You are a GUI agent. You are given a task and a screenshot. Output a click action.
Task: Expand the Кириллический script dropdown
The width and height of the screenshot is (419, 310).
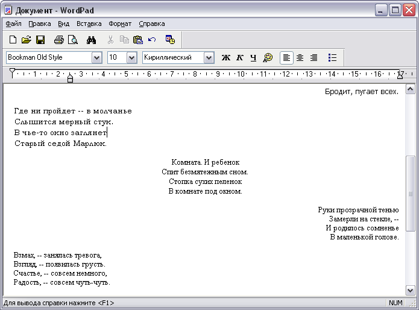click(209, 58)
